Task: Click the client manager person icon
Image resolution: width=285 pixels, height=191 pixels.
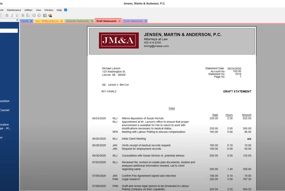Action: click(50, 15)
